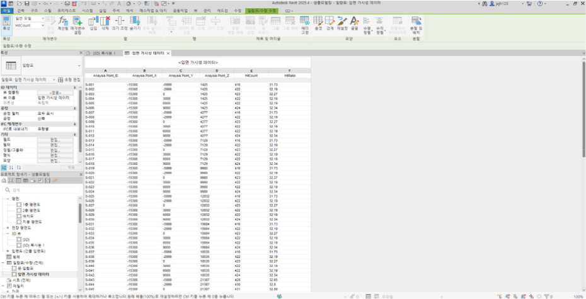Click the 필드 편집 button
The height and width of the screenshot is (299, 586).
[x=55, y=140]
